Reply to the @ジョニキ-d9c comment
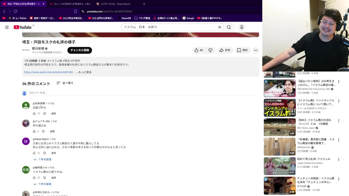The height and width of the screenshot is (196, 349). (x=52, y=131)
